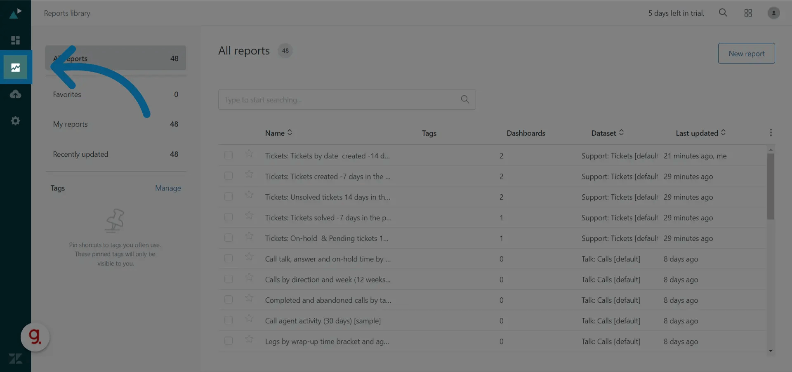This screenshot has height=372, width=792.
Task: Click the Explore logo at top left
Action: tap(15, 13)
